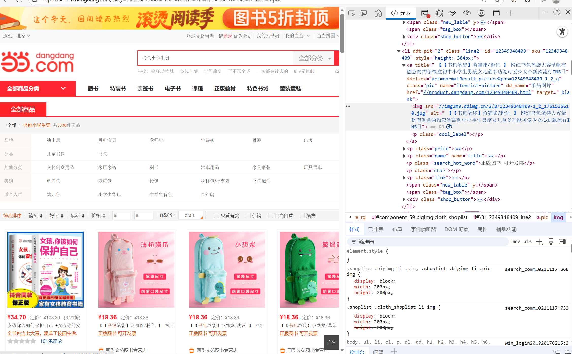Enable the 只看有货 checkbox
Image resolution: width=572 pixels, height=354 pixels.
pyautogui.click(x=217, y=215)
